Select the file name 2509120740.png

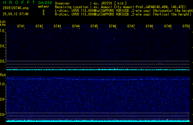coord(16,8)
